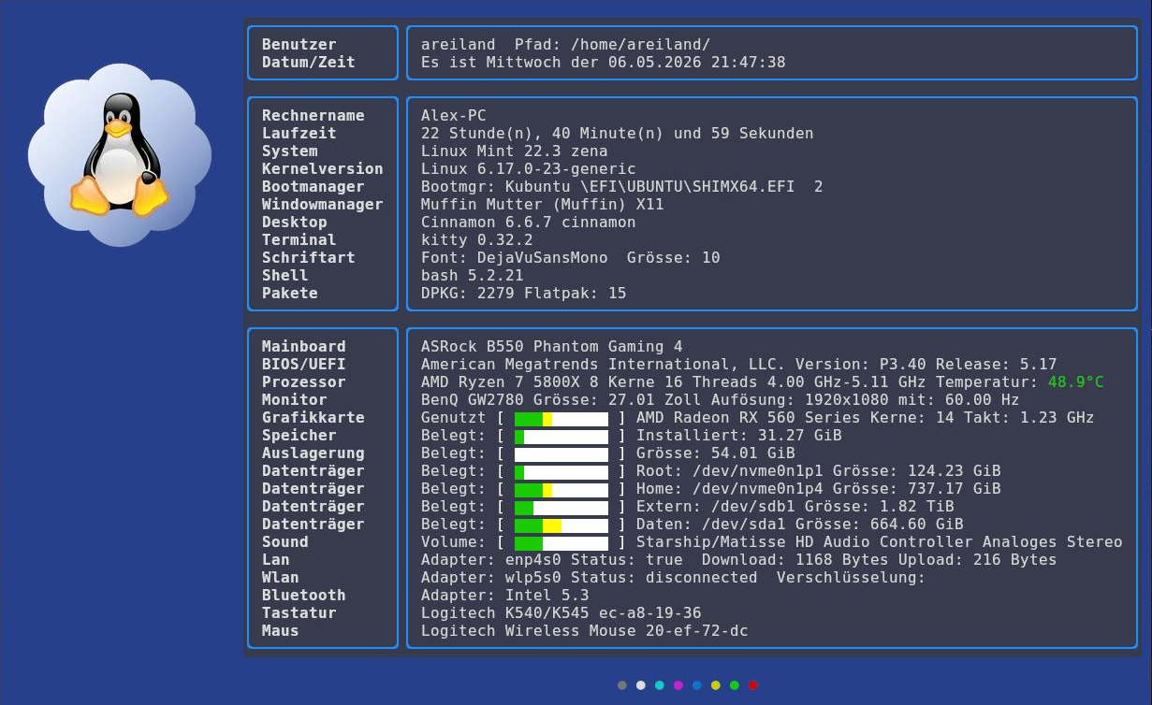Viewport: 1152px width, 705px height.
Task: Click the 'Datum/Zeit' label
Action: [309, 62]
